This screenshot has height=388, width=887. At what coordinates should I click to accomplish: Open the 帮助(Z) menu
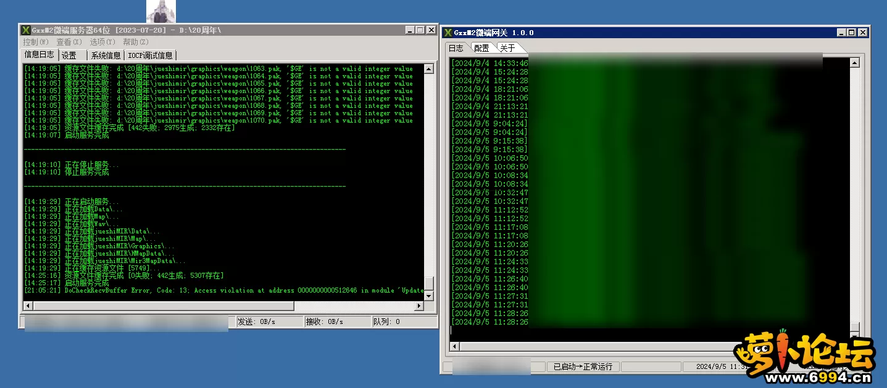pos(136,42)
